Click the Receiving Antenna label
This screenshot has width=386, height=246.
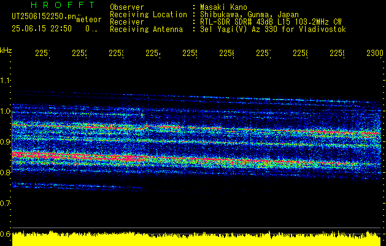[146, 30]
